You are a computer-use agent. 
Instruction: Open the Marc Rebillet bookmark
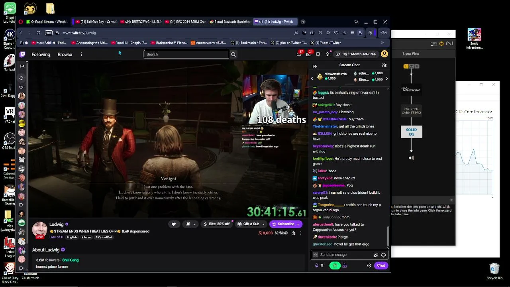(x=49, y=43)
